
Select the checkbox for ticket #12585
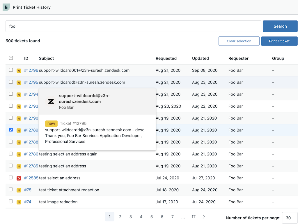pos(11,178)
